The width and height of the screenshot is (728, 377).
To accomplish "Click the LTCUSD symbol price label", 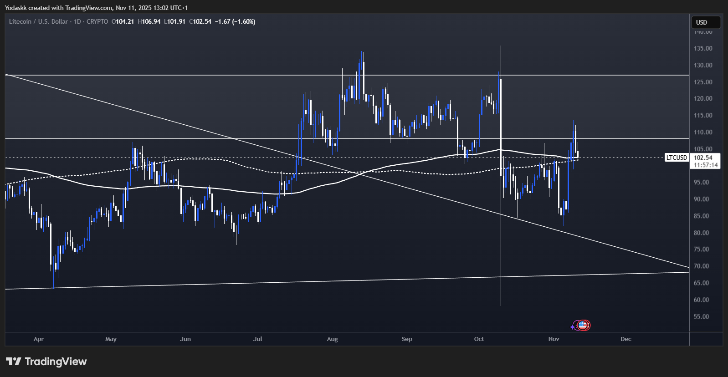I will coord(677,158).
